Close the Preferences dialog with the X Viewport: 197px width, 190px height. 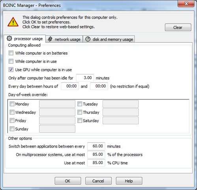click(x=186, y=4)
